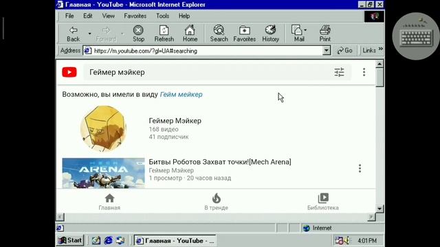Open the YouTube header three-dot menu
This screenshot has height=247, width=440.
click(364, 72)
